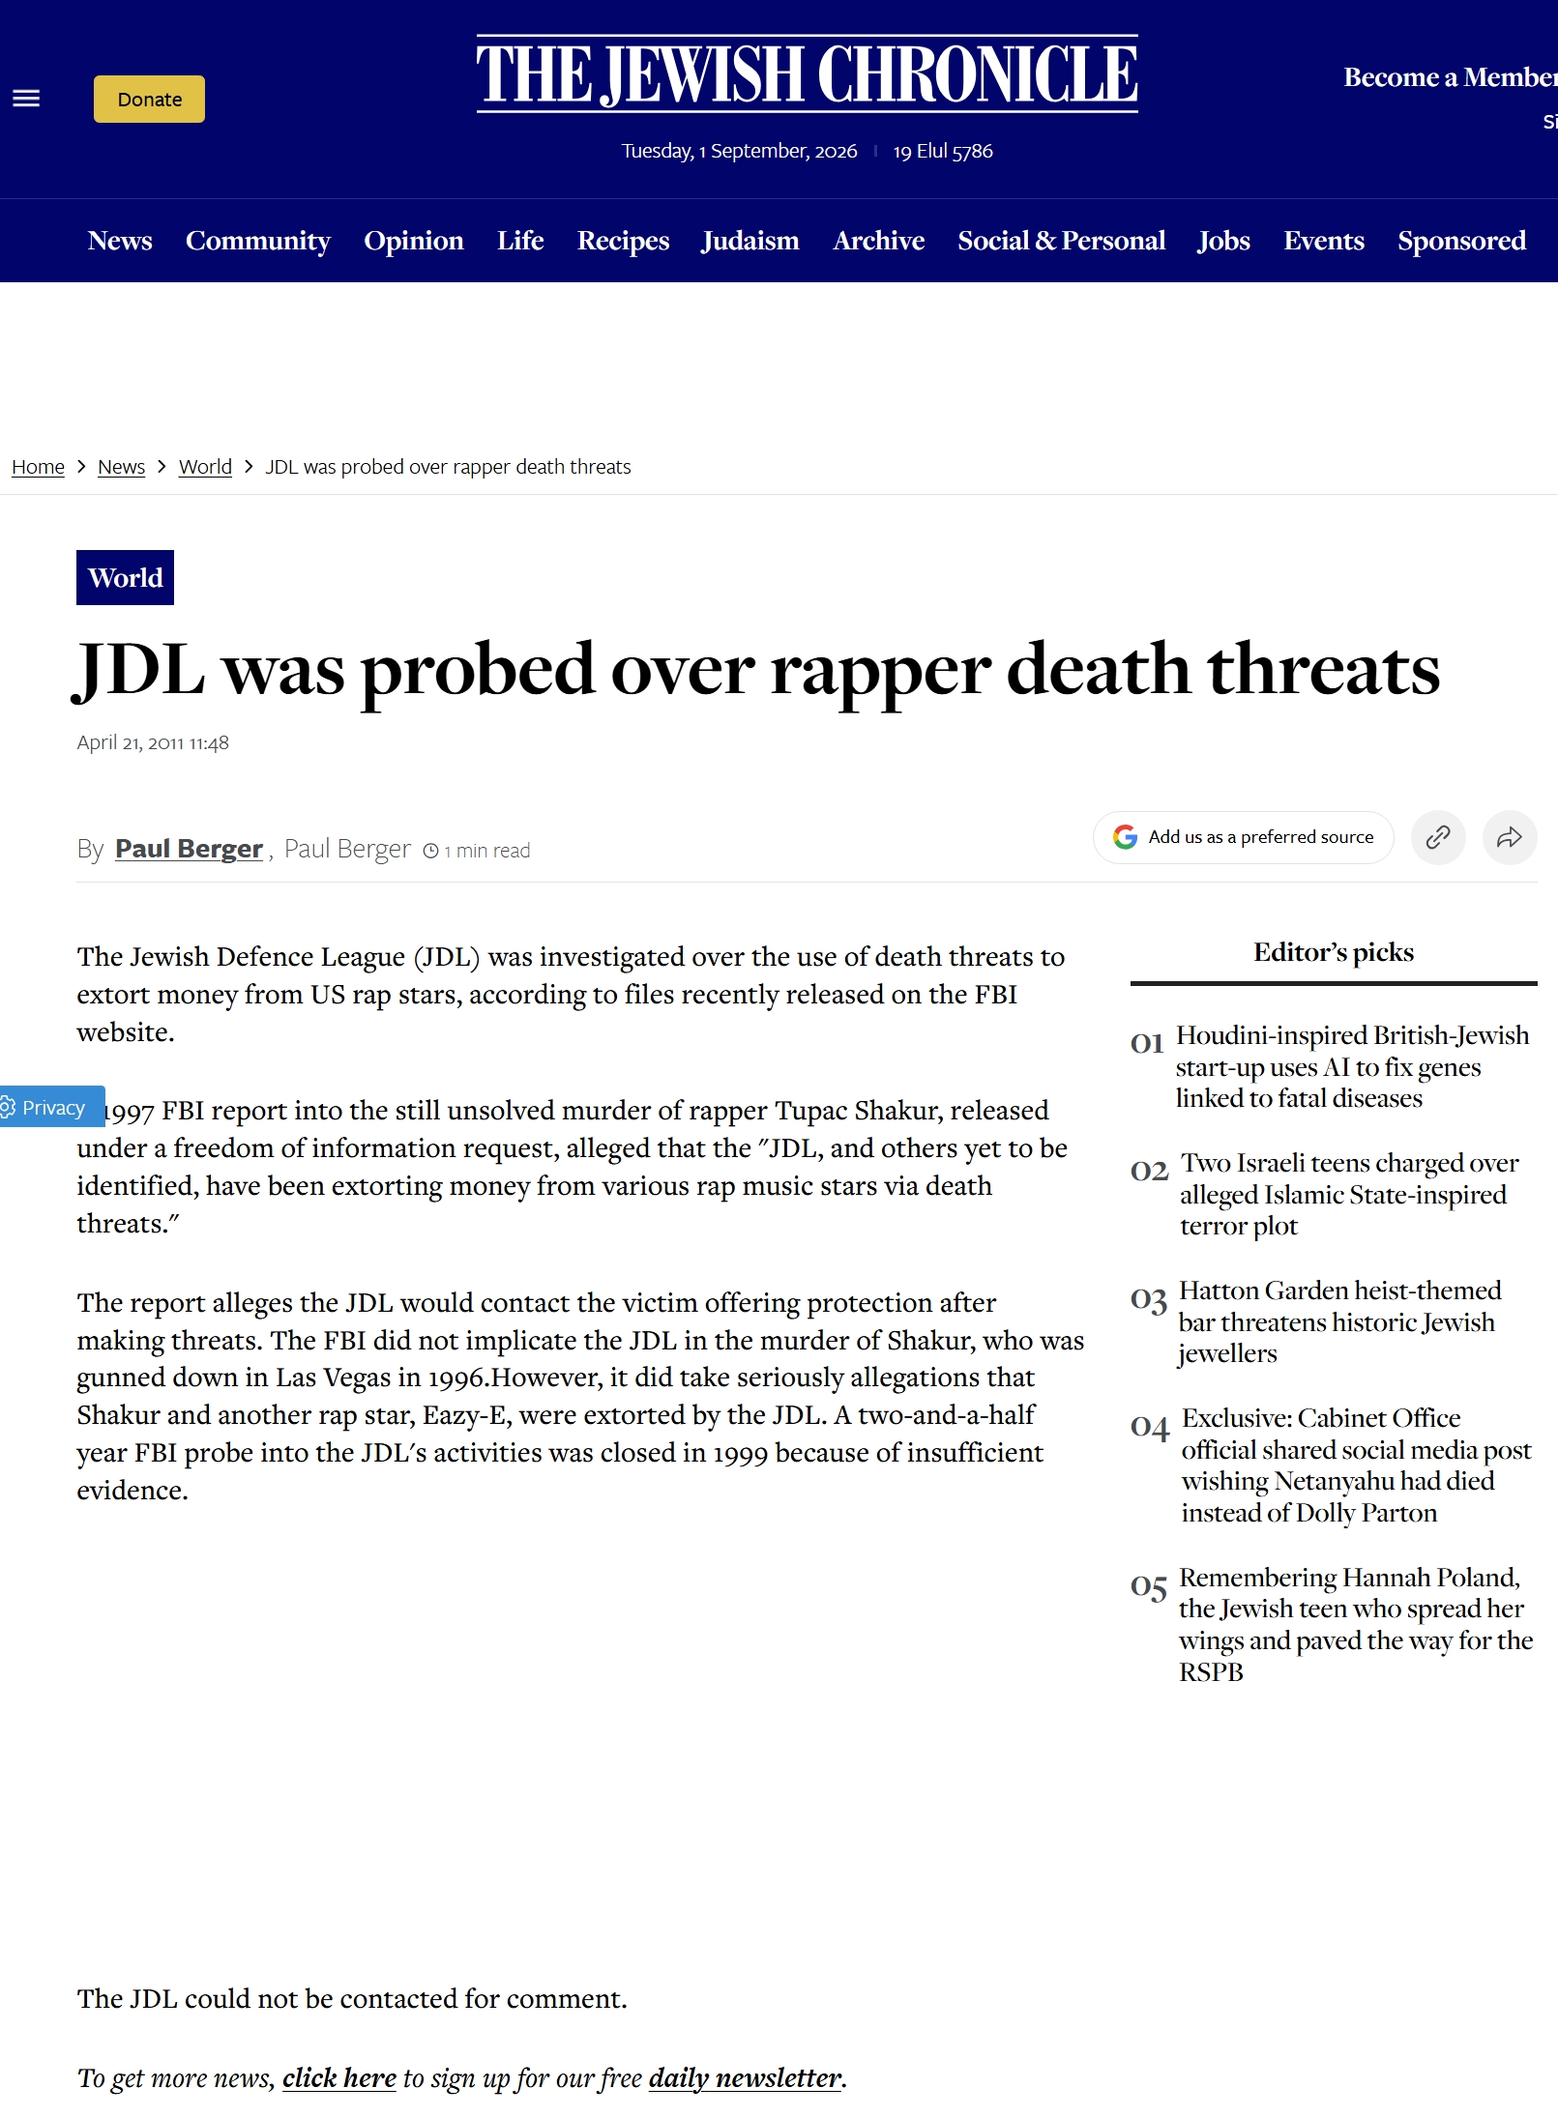Click the share arrow icon

point(1510,837)
